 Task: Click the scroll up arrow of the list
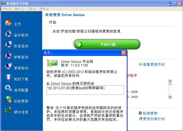(170, 81)
